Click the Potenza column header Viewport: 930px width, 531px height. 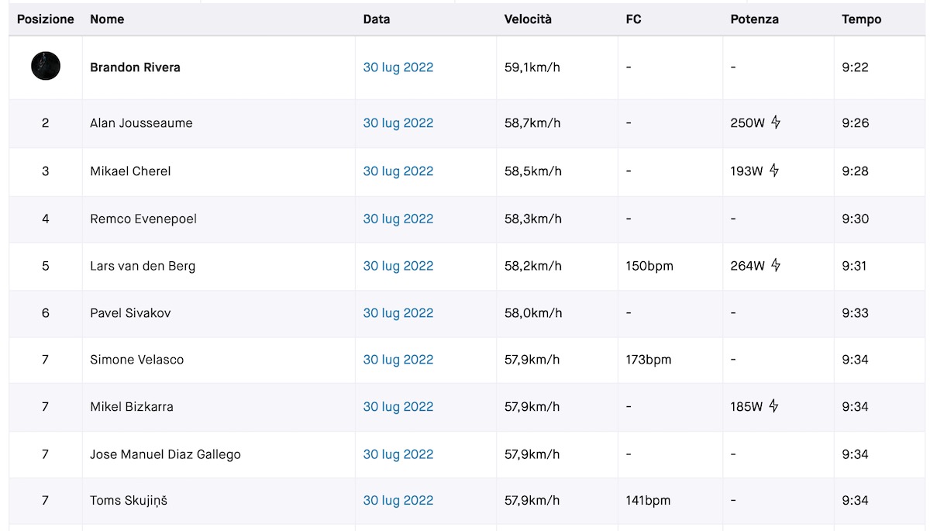point(754,19)
